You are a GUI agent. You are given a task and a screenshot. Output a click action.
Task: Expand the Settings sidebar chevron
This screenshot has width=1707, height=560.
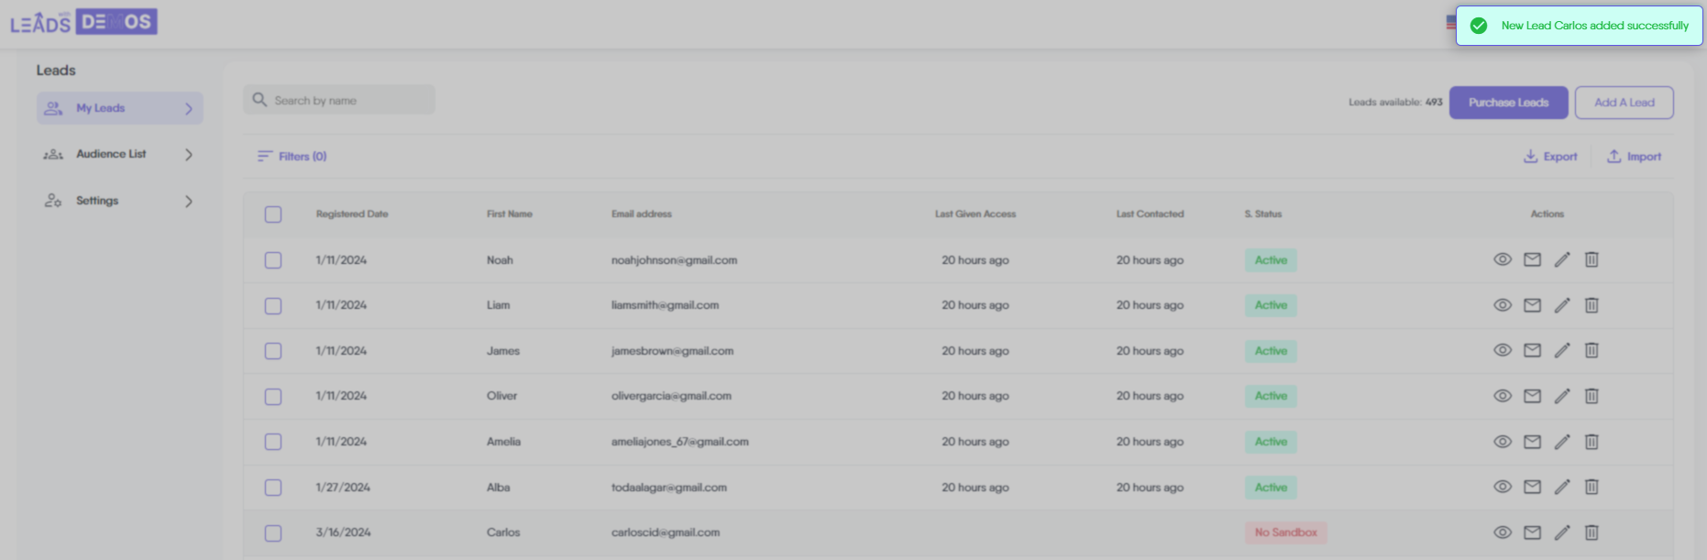coord(189,201)
